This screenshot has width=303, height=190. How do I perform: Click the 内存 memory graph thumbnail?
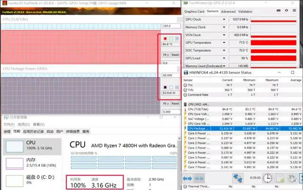click(15, 164)
